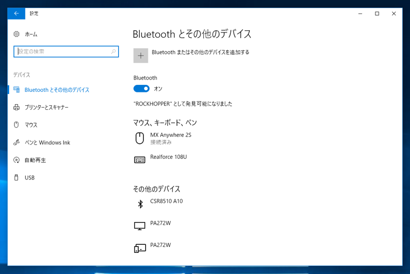Select the Realforce 108U keyboard icon
The image size is (410, 274).
tap(140, 159)
